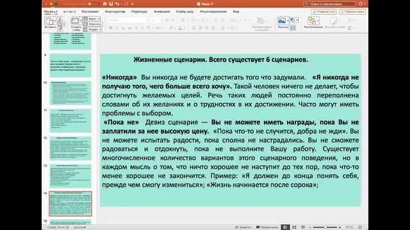410x230 pixels.
Task: Click the clear formatting icon
Action: [x=183, y=20]
